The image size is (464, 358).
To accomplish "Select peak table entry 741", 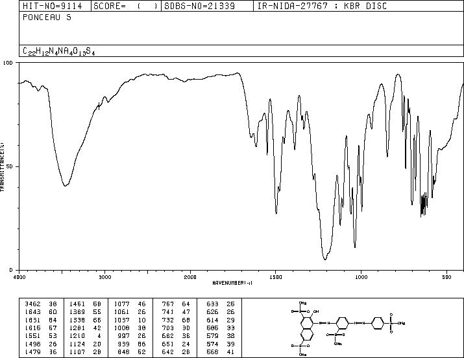I will click(168, 312).
